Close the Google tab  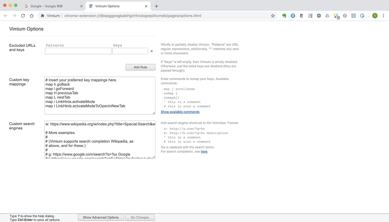[x=81, y=6]
